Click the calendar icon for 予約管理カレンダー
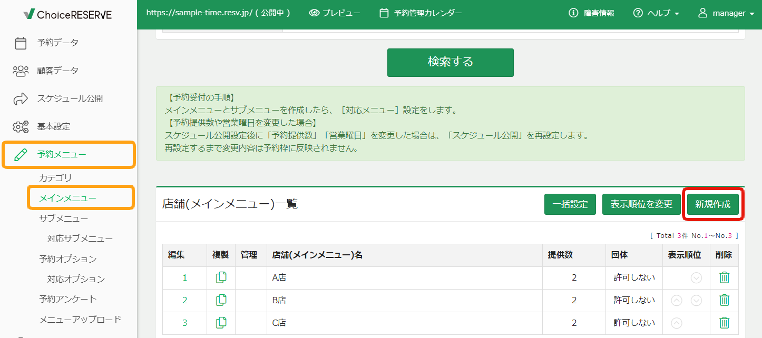This screenshot has height=338, width=762. (384, 13)
